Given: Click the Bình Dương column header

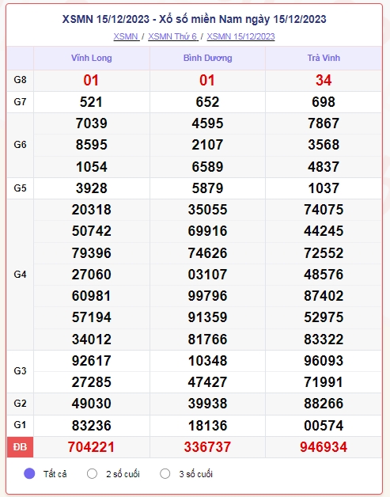Looking at the screenshot, I should [x=207, y=58].
